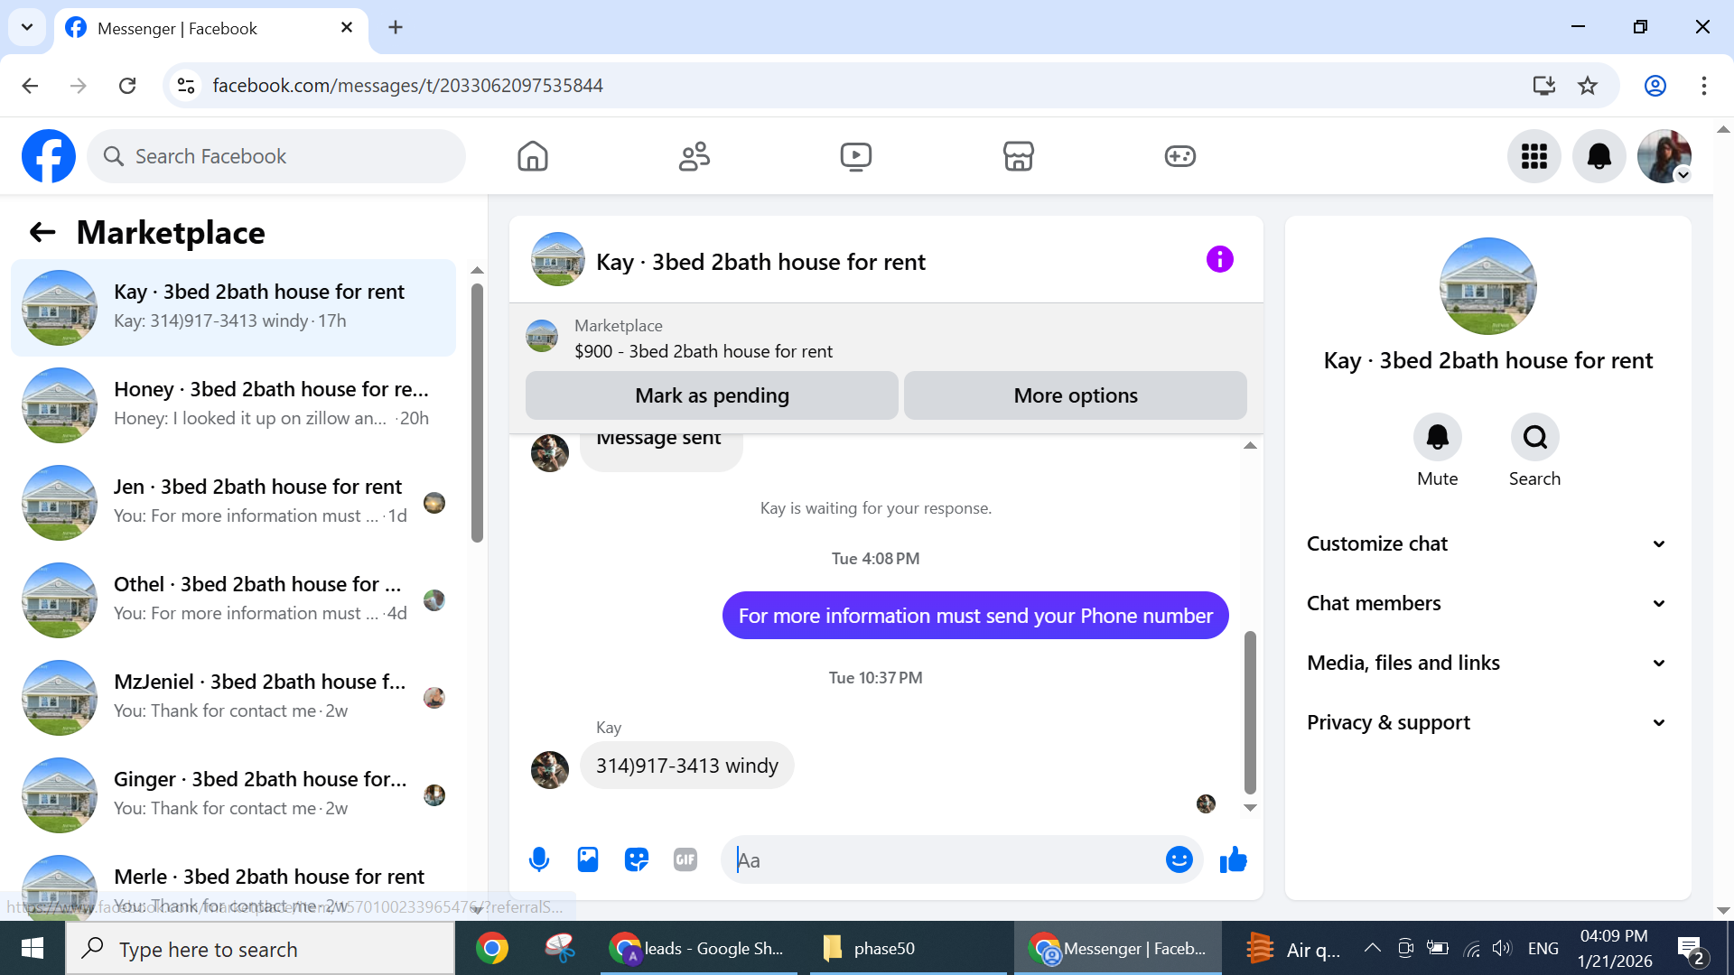Expand Media, files and links
The height and width of the screenshot is (975, 1734).
(x=1487, y=663)
